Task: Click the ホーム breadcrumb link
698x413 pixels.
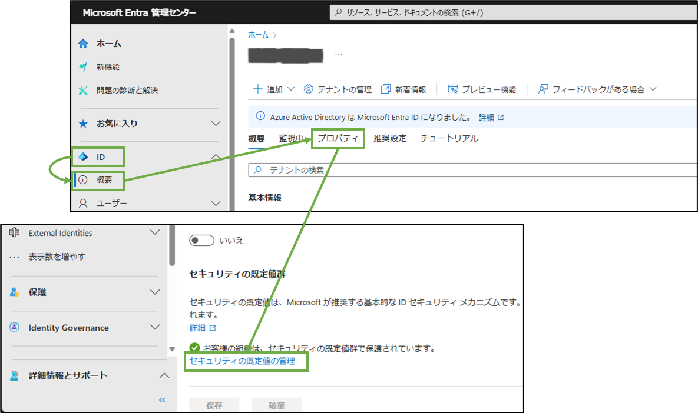Action: [x=258, y=35]
